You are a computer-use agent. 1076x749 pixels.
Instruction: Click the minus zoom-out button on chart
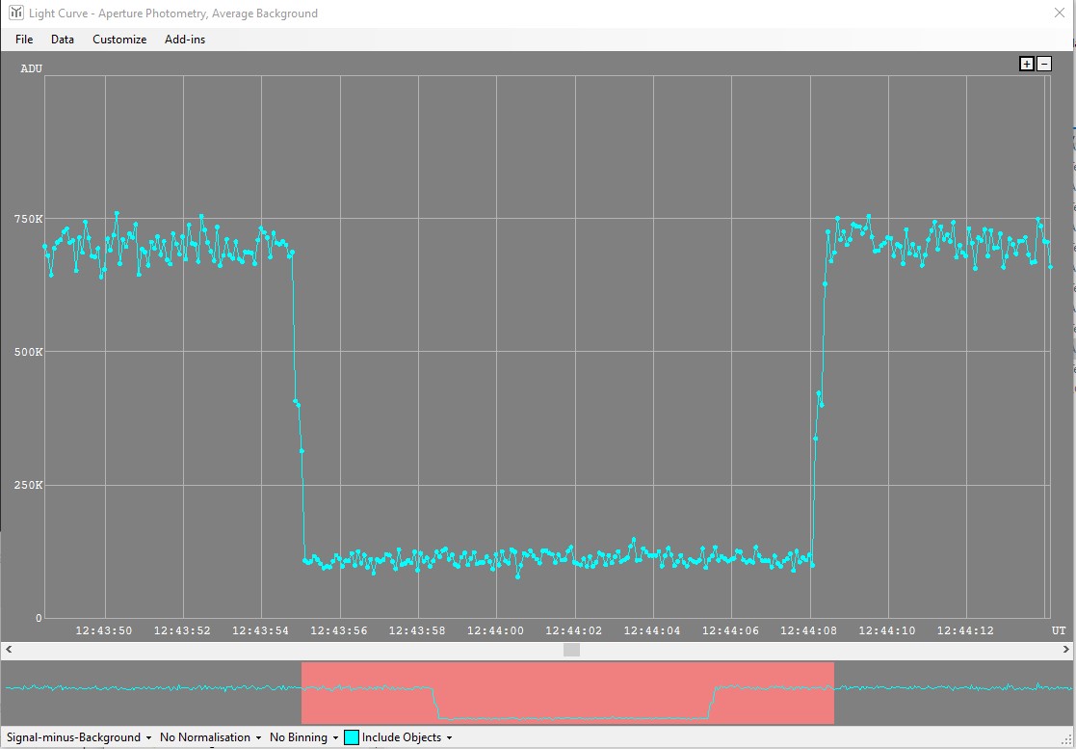(1044, 64)
